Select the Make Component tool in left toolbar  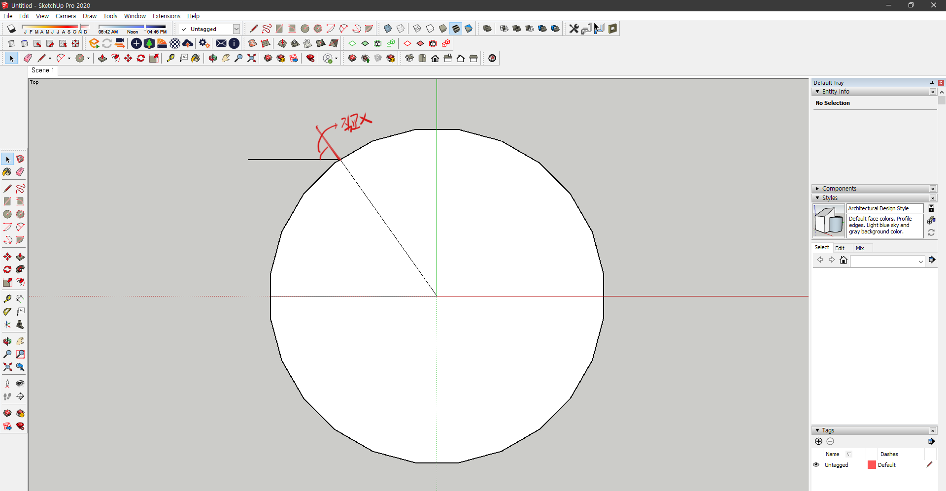coord(20,159)
